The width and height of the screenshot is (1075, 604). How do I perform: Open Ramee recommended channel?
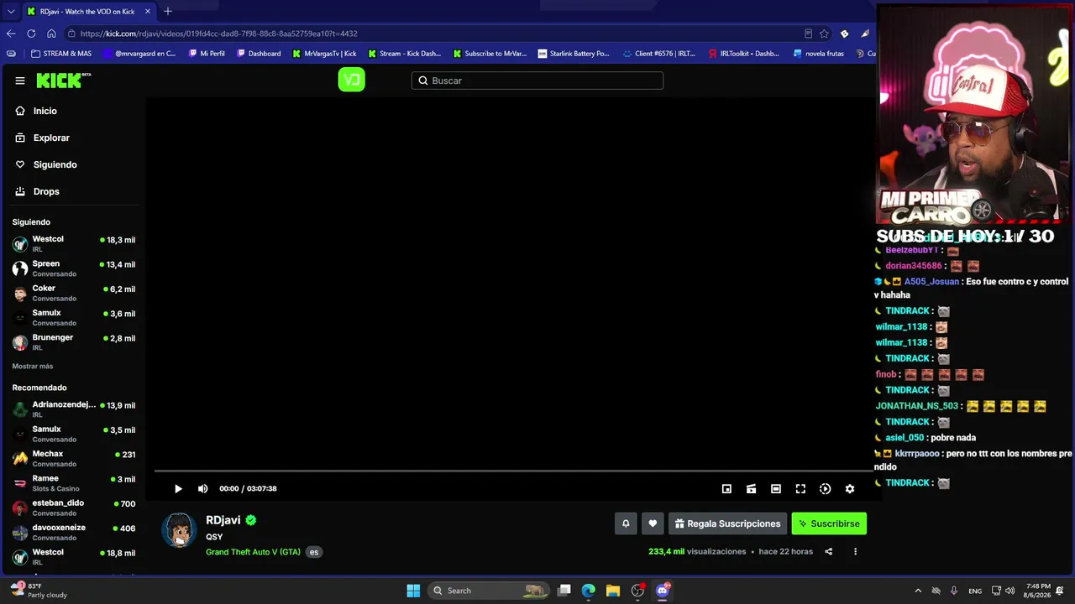pos(73,483)
